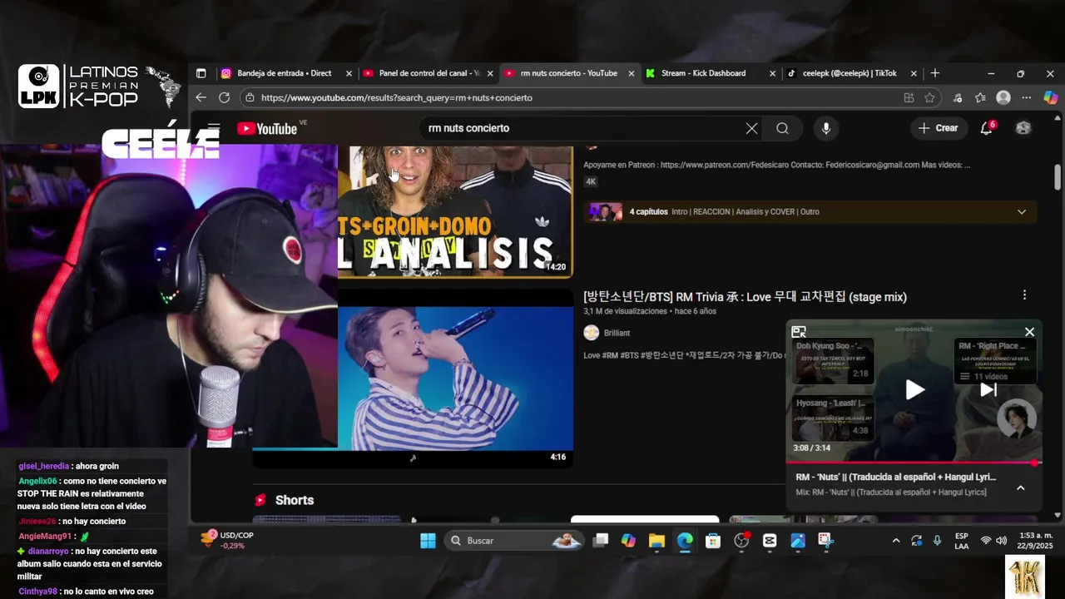Play the miniplayer video
The width and height of the screenshot is (1065, 599).
(914, 389)
